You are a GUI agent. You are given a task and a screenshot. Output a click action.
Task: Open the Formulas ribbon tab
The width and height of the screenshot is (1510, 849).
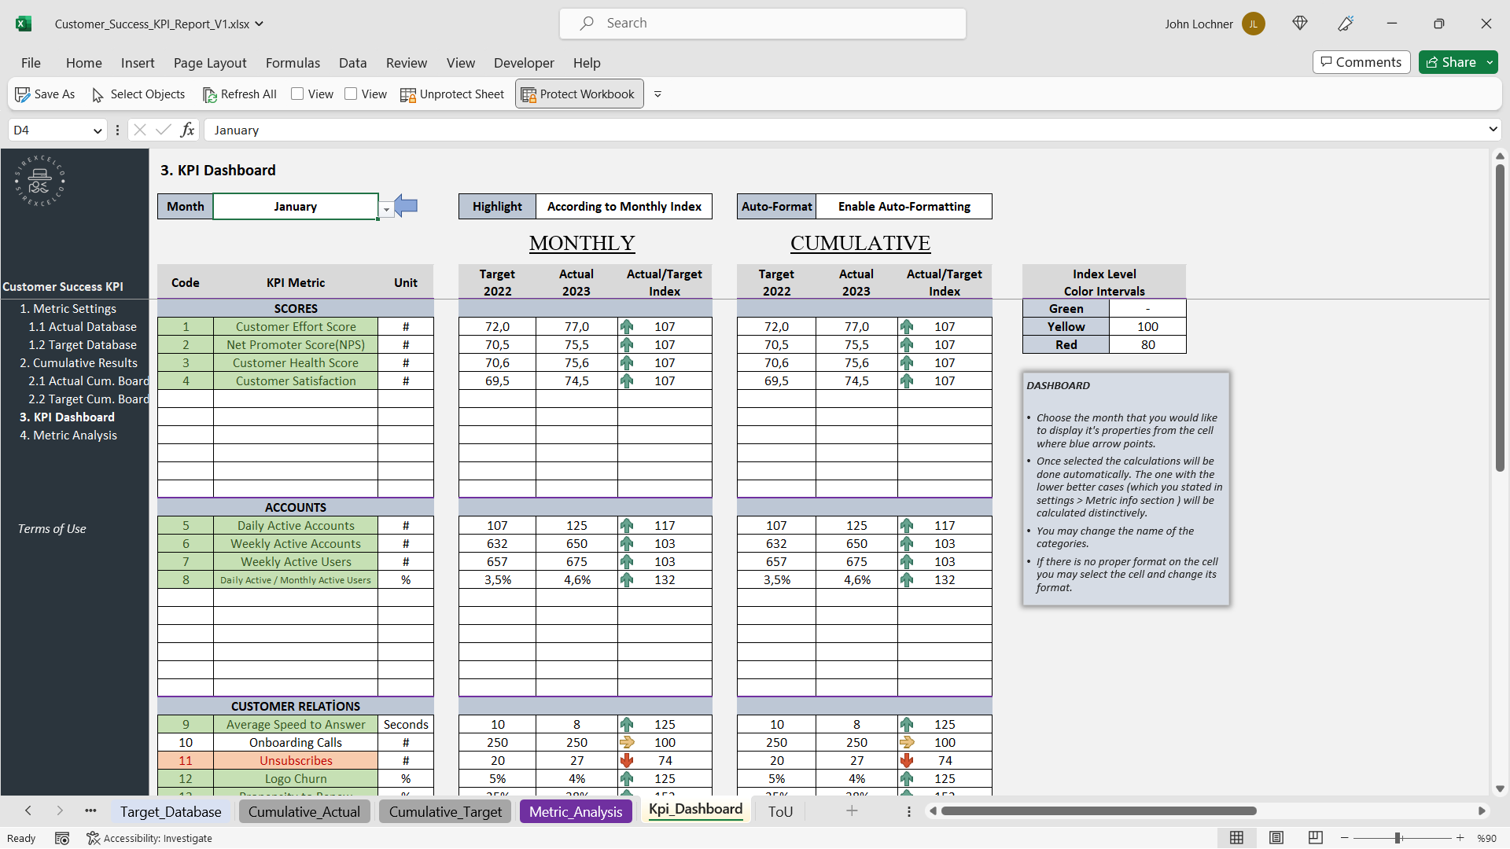coord(293,63)
